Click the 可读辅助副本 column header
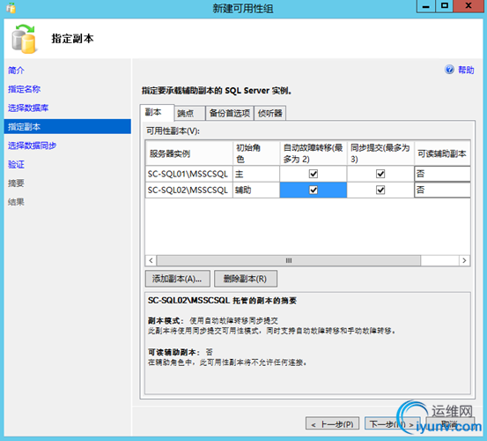Viewport: 487px width, 441px height. click(x=442, y=153)
